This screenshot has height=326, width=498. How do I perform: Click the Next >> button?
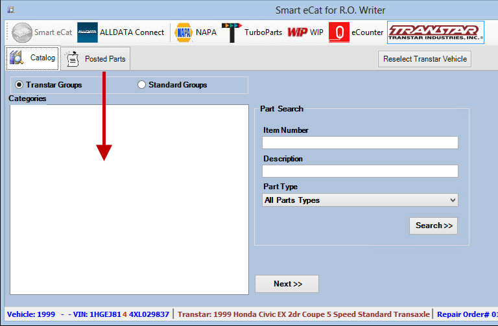pos(287,284)
